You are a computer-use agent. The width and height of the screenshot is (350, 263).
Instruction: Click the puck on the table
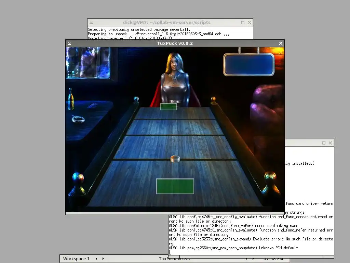[175, 159]
